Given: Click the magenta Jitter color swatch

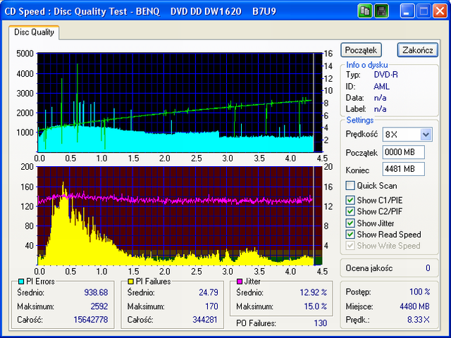Looking at the screenshot, I should (x=240, y=282).
